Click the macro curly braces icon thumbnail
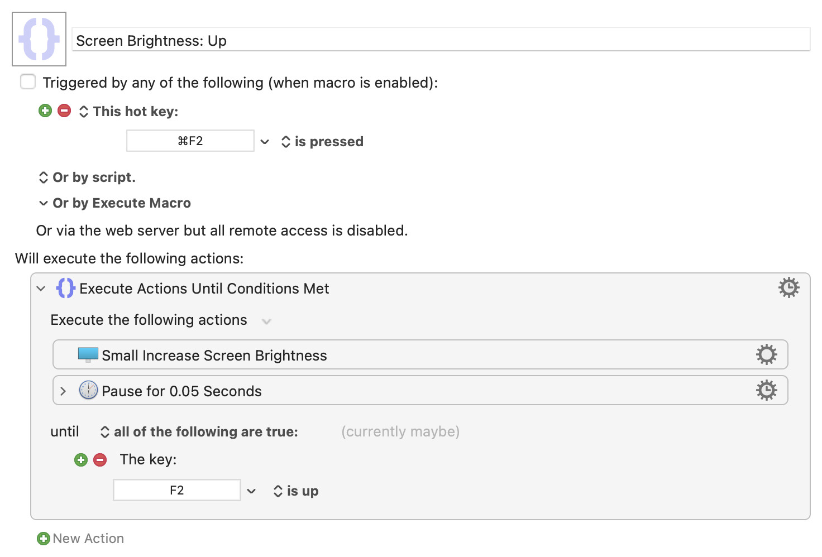The width and height of the screenshot is (822, 557). (39, 39)
